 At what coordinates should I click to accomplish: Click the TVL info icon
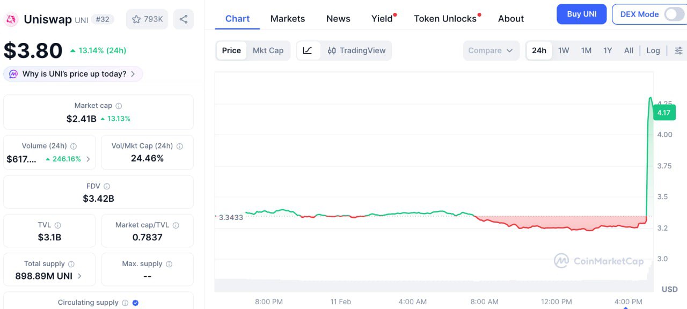[58, 225]
